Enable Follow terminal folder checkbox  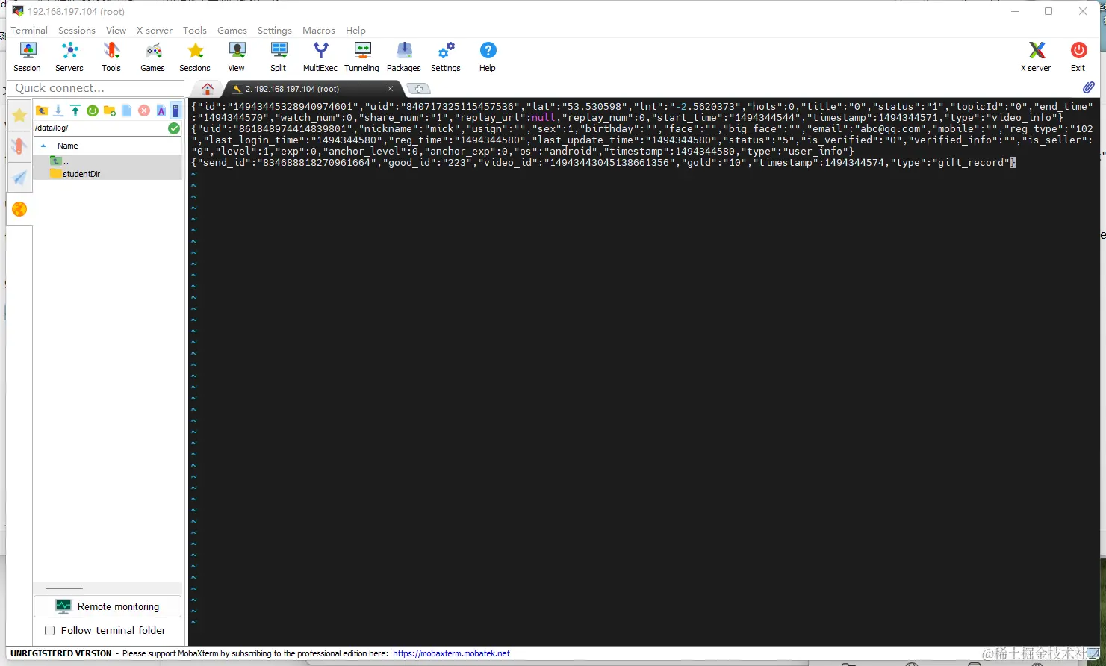pos(50,630)
